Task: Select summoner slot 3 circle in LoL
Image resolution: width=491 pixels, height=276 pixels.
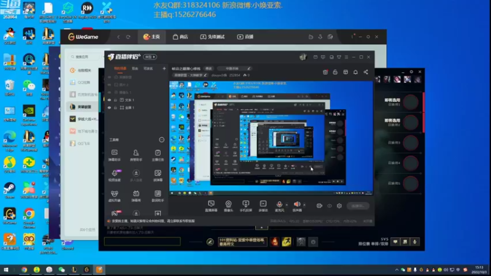Action: [411, 143]
